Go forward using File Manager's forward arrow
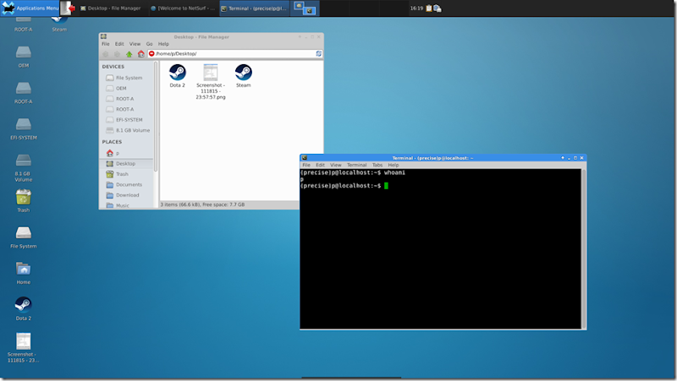Image resolution: width=677 pixels, height=381 pixels. coord(117,54)
